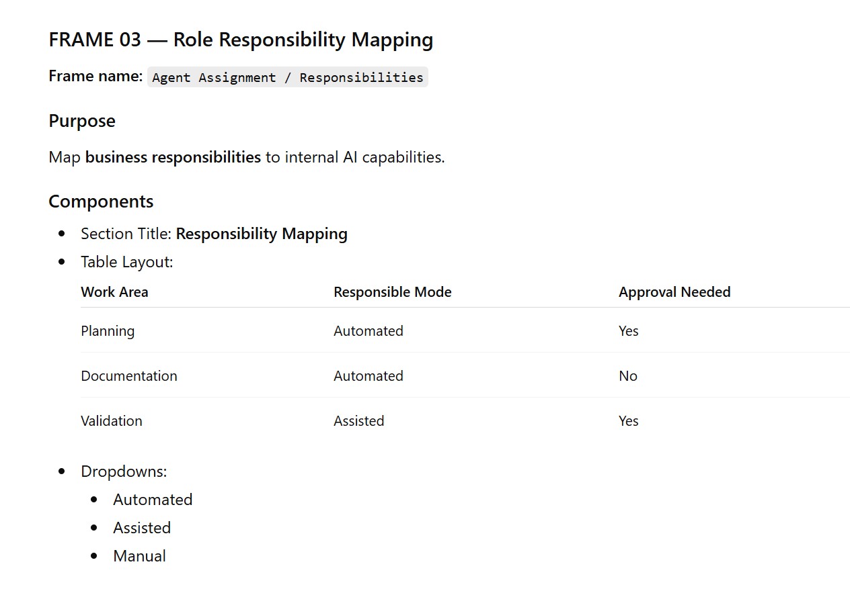
Task: Click the "FRAME 03 — Role Responsibility Mapping" heading
Action: [x=241, y=40]
